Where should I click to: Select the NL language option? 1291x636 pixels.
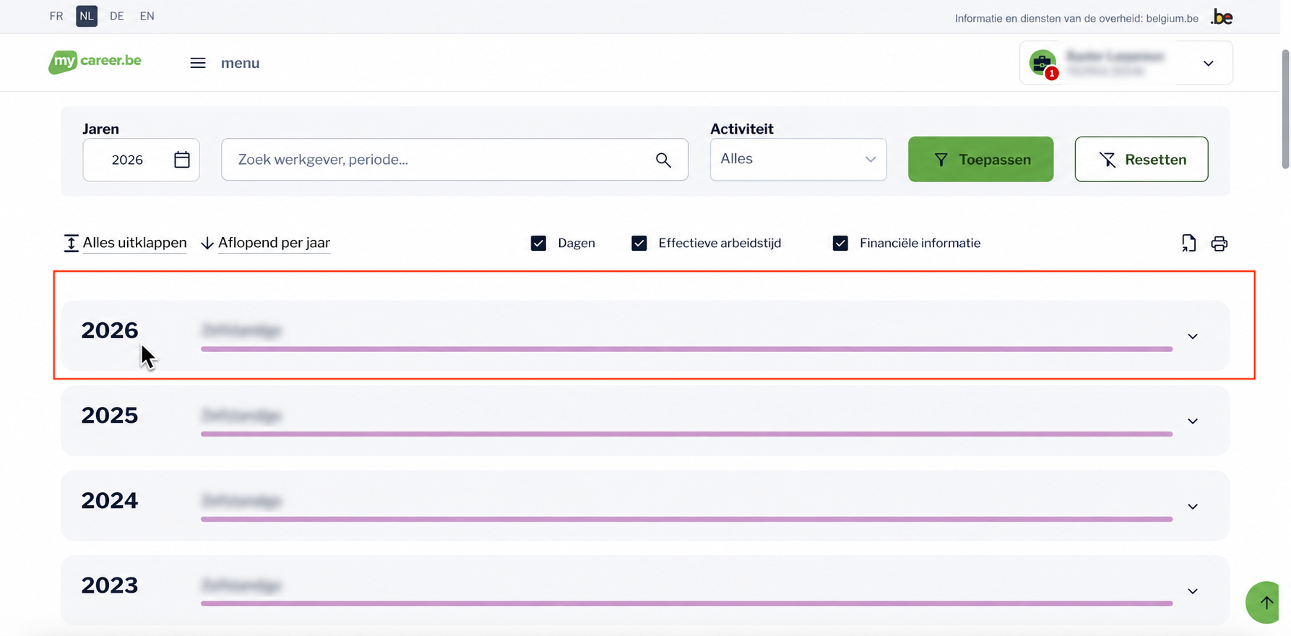(x=87, y=16)
